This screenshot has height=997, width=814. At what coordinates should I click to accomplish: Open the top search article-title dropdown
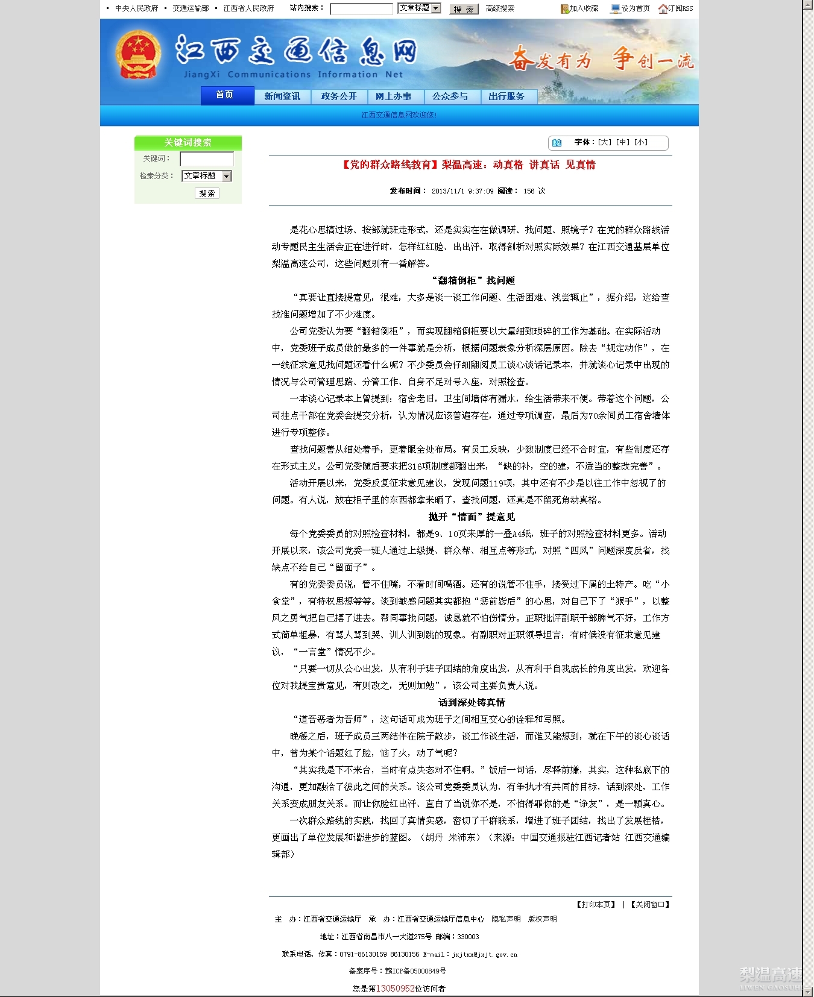pyautogui.click(x=436, y=8)
